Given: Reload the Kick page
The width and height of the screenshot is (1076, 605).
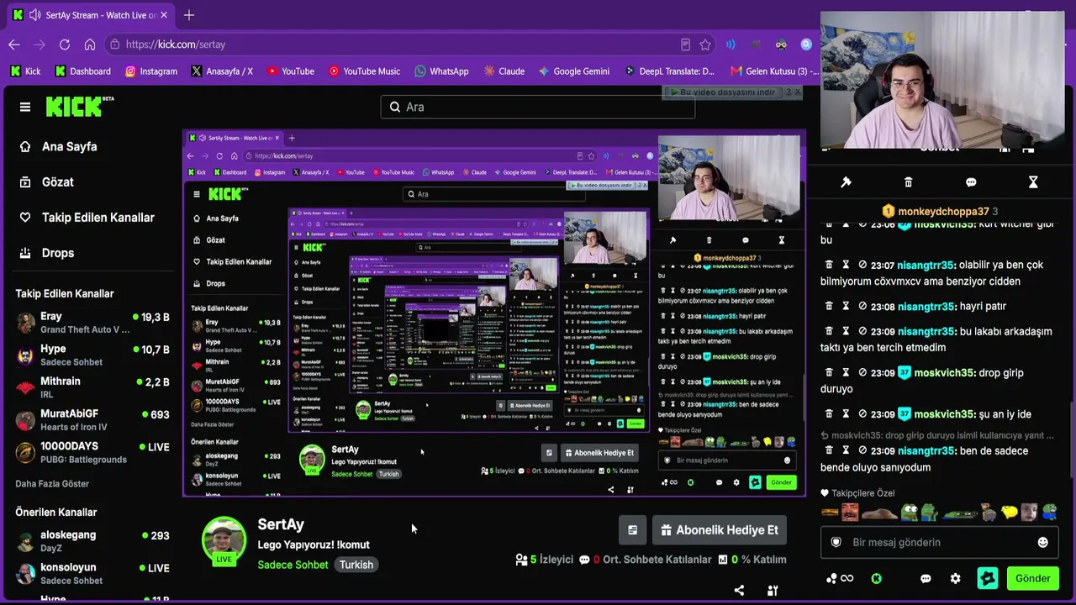Looking at the screenshot, I should 65,45.
